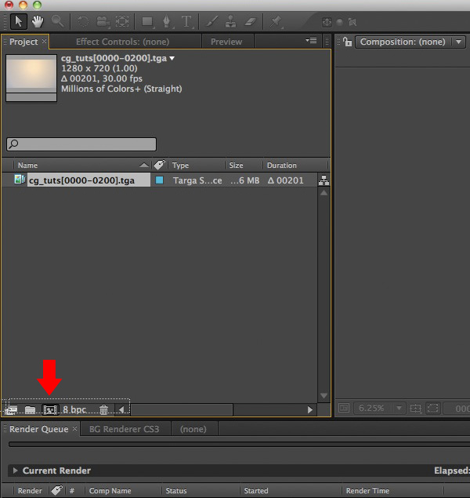470x498 pixels.
Task: Select the Pan Behind anchor tool
Action: pos(122,22)
